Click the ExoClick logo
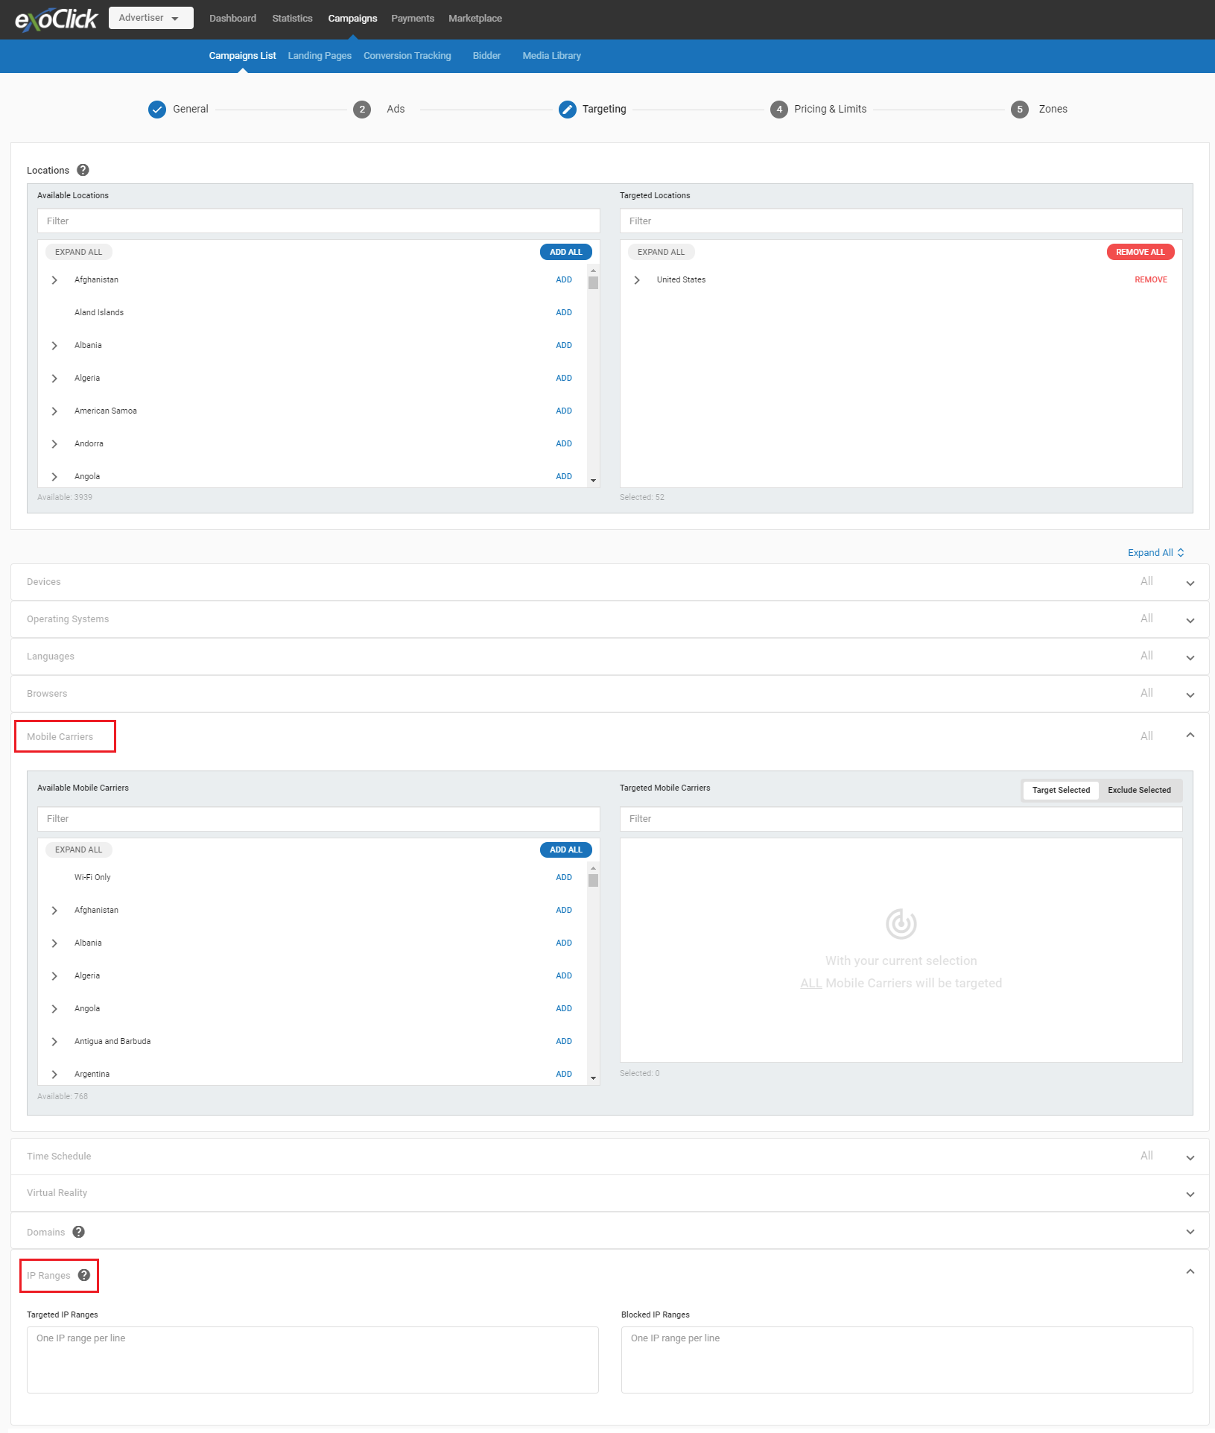The height and width of the screenshot is (1433, 1215). coord(56,19)
